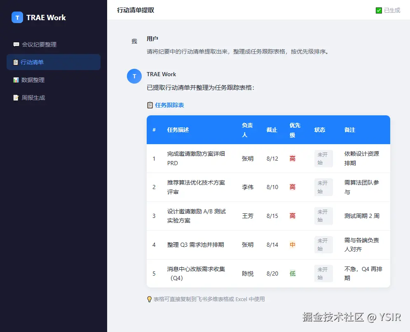Click the 备注 column header

pyautogui.click(x=349, y=130)
